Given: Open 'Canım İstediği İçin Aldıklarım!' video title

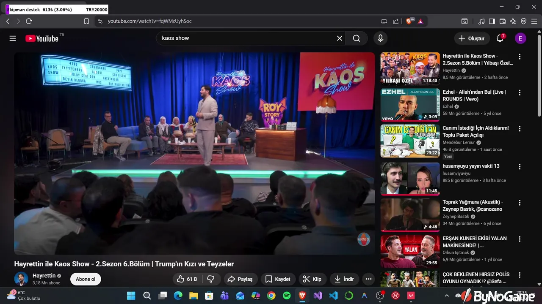Looking at the screenshot, I should tap(476, 131).
